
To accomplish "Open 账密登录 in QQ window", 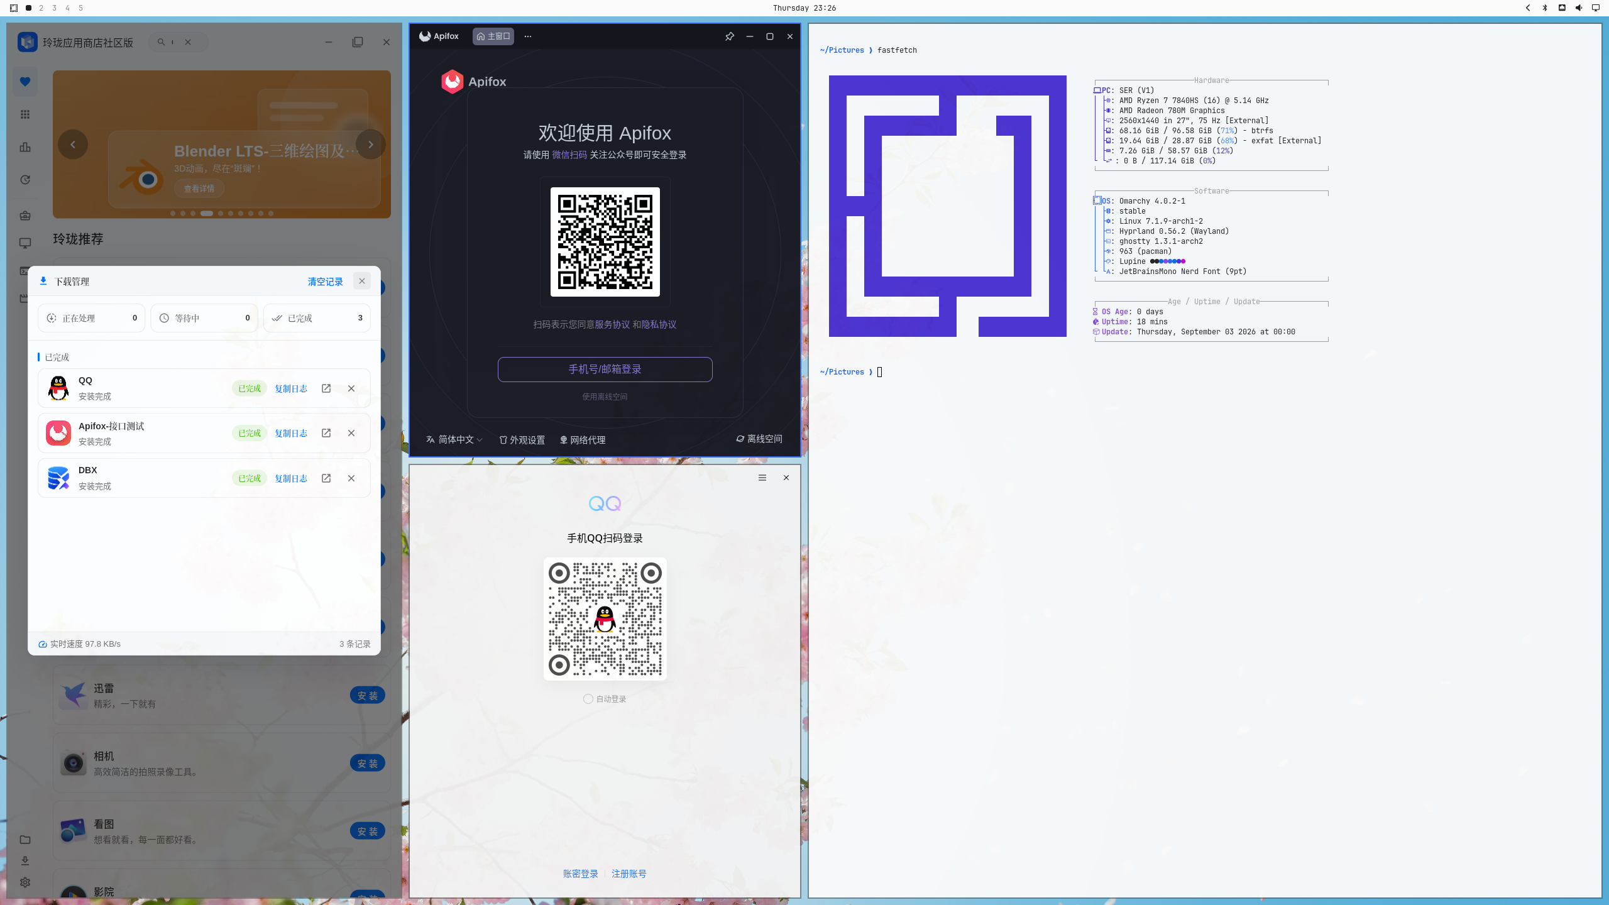I will click(581, 874).
